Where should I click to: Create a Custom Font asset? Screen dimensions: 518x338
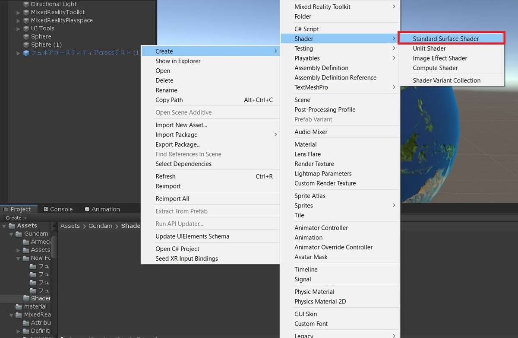point(340,324)
